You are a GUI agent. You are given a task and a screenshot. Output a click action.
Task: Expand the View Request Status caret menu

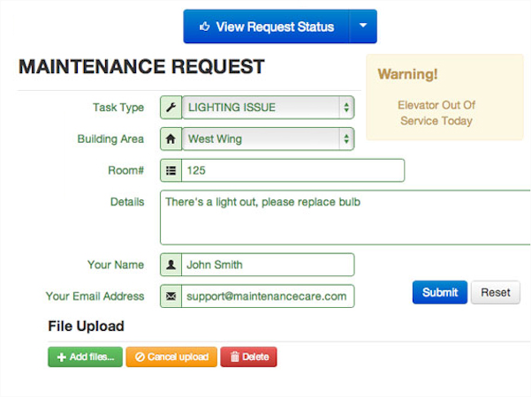pos(363,26)
